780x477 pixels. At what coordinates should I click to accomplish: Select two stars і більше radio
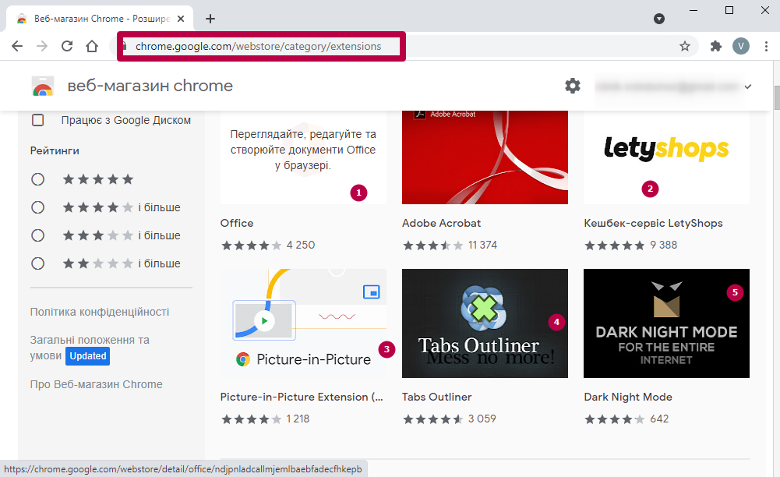tap(38, 263)
